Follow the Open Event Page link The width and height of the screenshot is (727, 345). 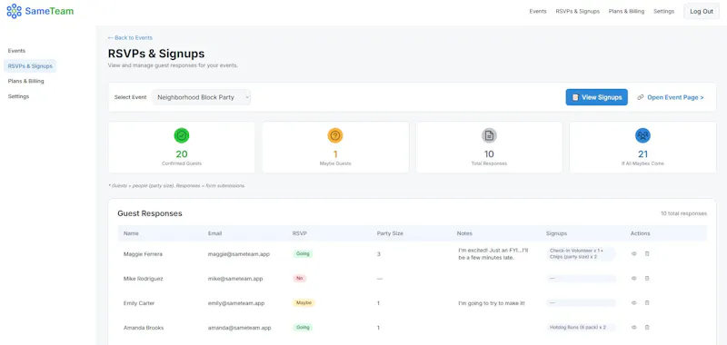point(675,97)
